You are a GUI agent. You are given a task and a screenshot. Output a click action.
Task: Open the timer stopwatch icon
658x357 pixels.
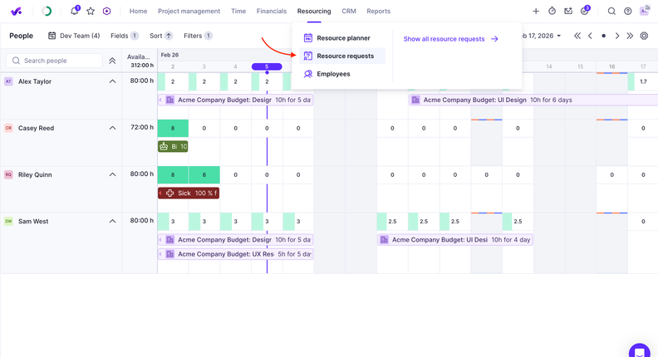point(552,12)
